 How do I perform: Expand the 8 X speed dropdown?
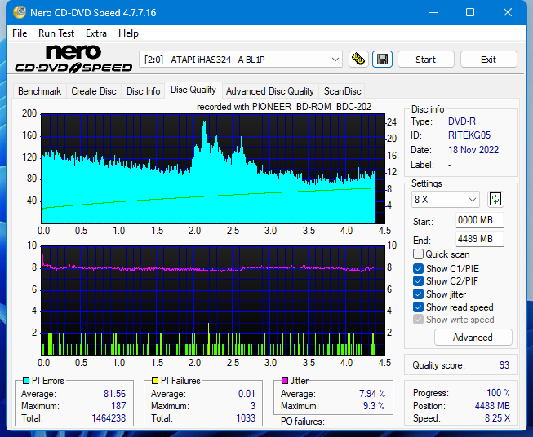coord(446,199)
